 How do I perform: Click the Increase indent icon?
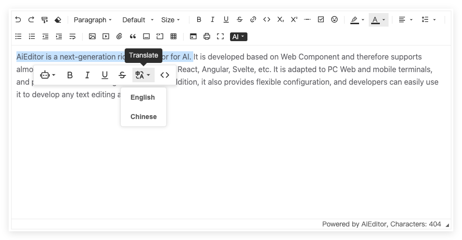coord(59,37)
